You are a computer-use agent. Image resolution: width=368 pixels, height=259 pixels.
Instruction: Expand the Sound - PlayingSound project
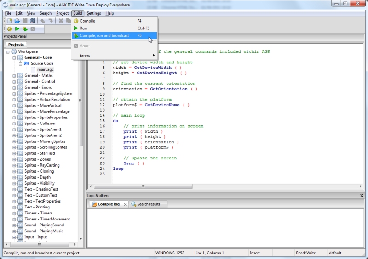point(14,225)
